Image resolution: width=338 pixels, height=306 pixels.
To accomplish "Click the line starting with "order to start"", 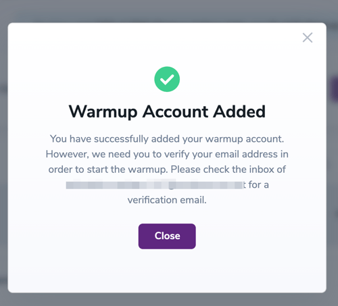I will 167,170.
